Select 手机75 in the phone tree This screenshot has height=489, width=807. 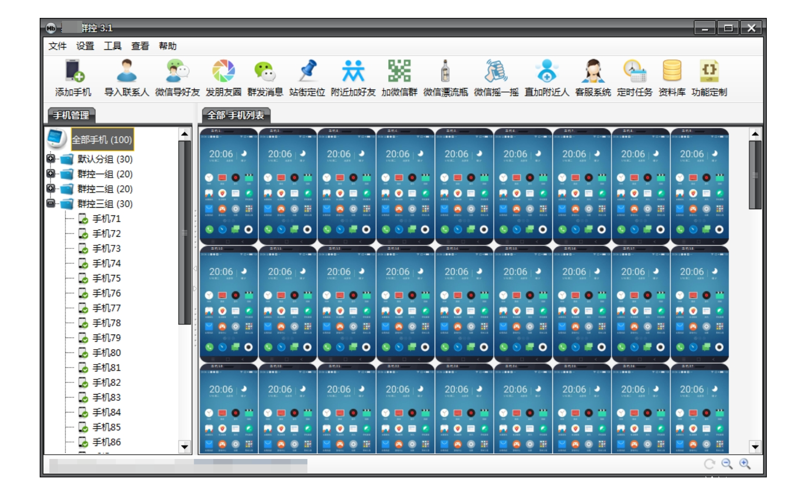click(x=107, y=278)
